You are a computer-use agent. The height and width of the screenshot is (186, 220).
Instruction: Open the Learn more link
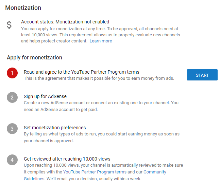click(101, 41)
